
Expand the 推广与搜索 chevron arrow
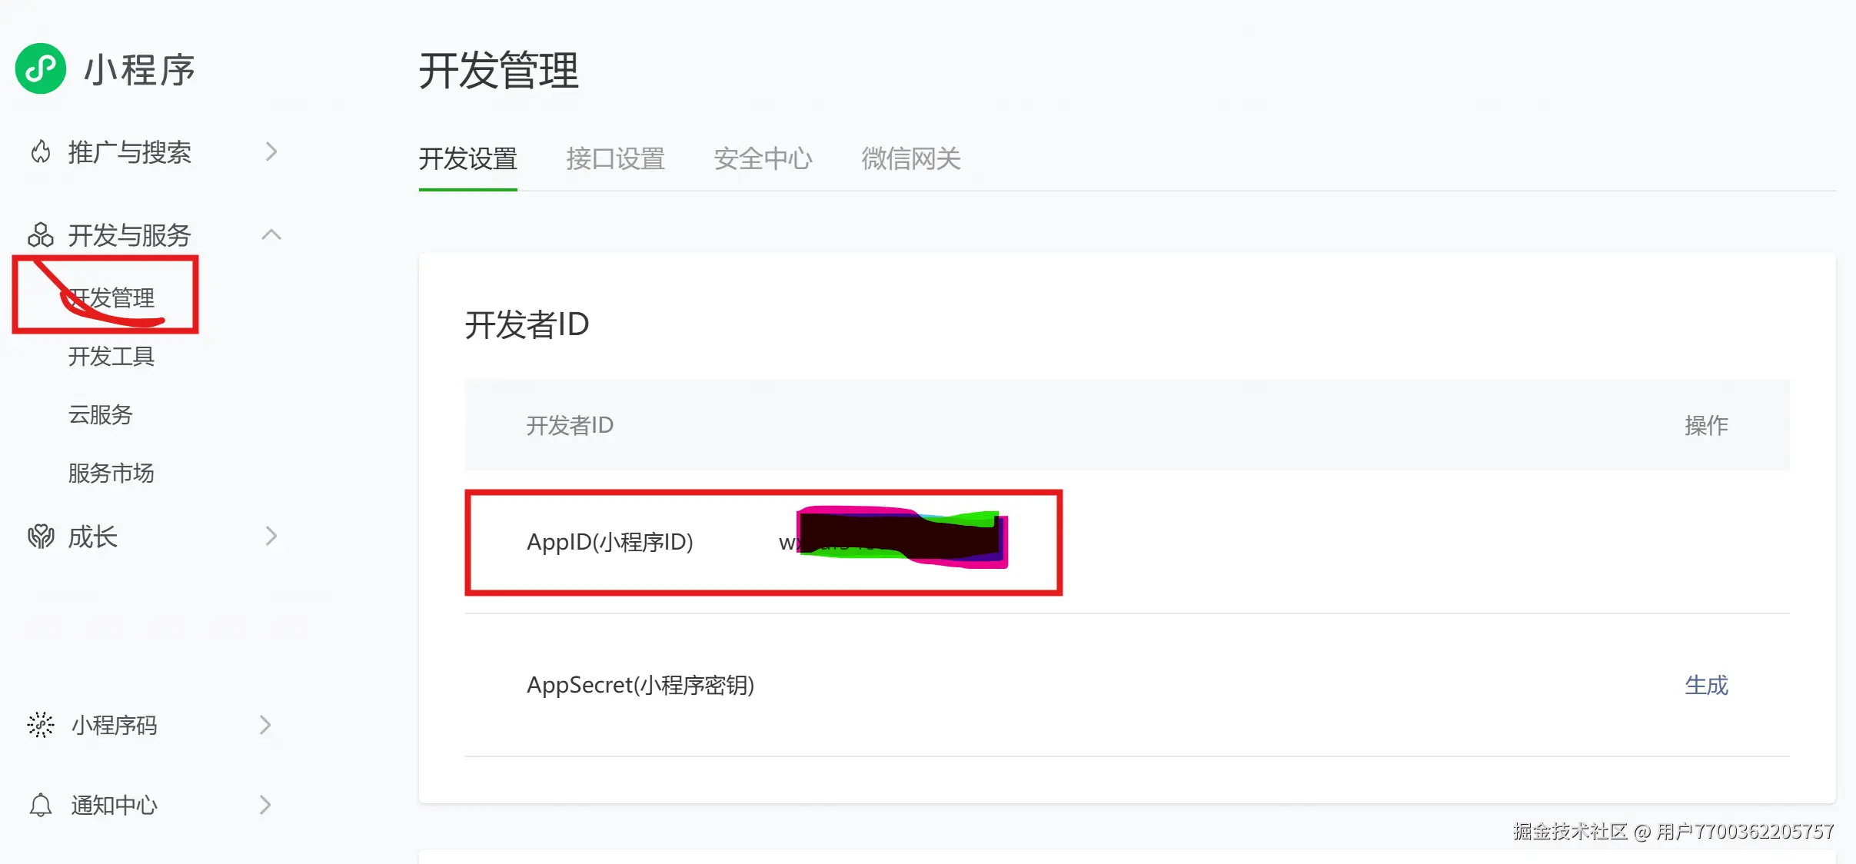[271, 152]
